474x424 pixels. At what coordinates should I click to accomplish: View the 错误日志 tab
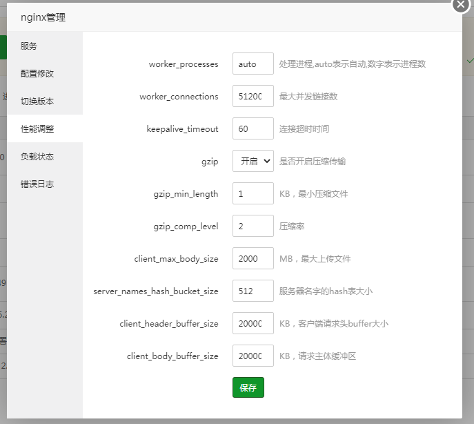tap(45, 184)
